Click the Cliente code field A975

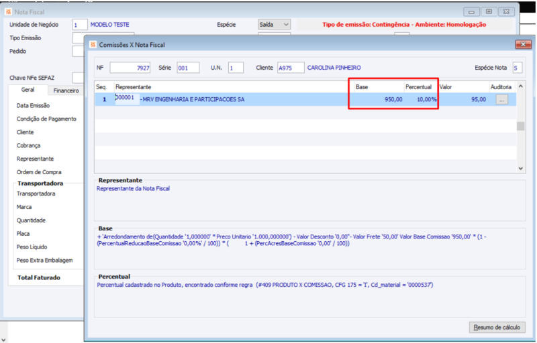click(291, 68)
